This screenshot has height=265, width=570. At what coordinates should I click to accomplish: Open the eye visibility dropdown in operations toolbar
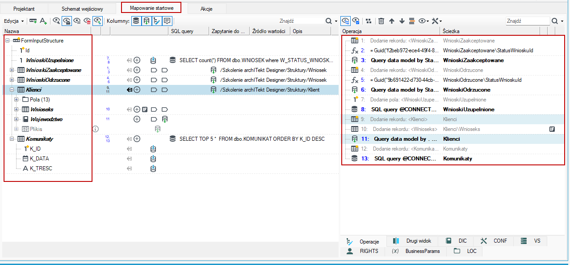424,21
